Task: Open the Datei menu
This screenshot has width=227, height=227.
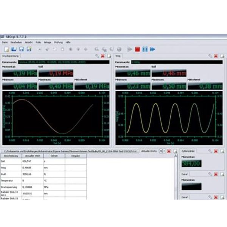Action: (5, 42)
